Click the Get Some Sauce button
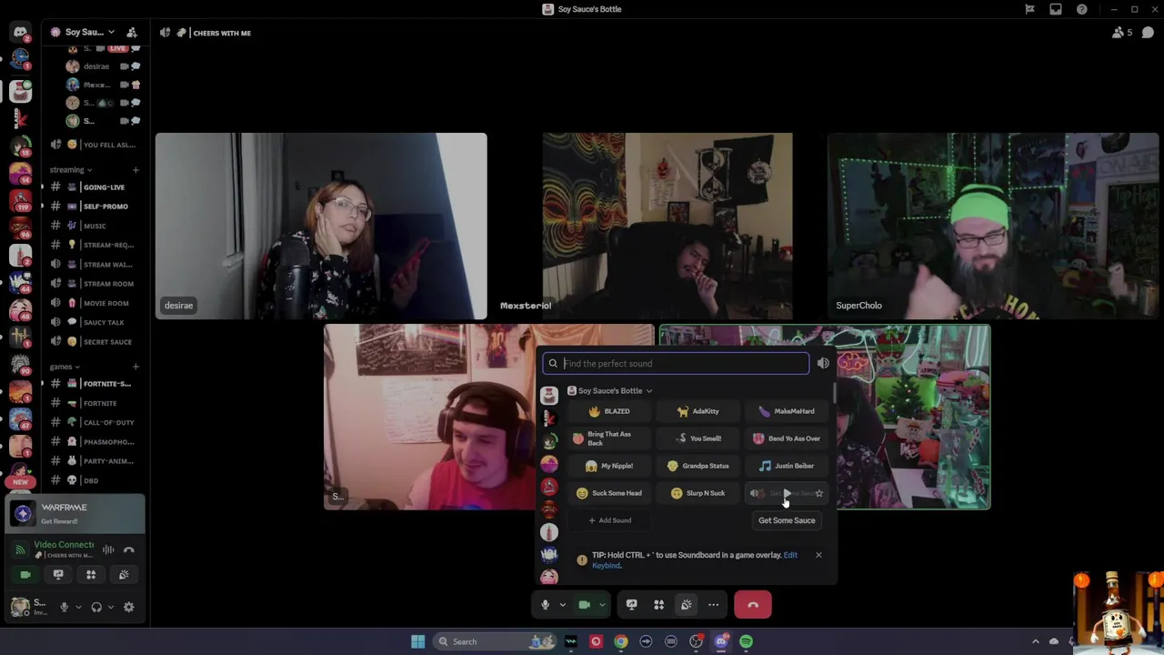Screen dimensions: 1164x655 pyautogui.click(x=787, y=520)
